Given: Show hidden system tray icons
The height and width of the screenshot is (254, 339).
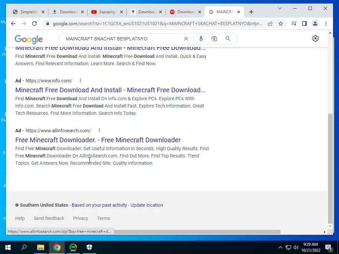Looking at the screenshot, I should pyautogui.click(x=280, y=247).
